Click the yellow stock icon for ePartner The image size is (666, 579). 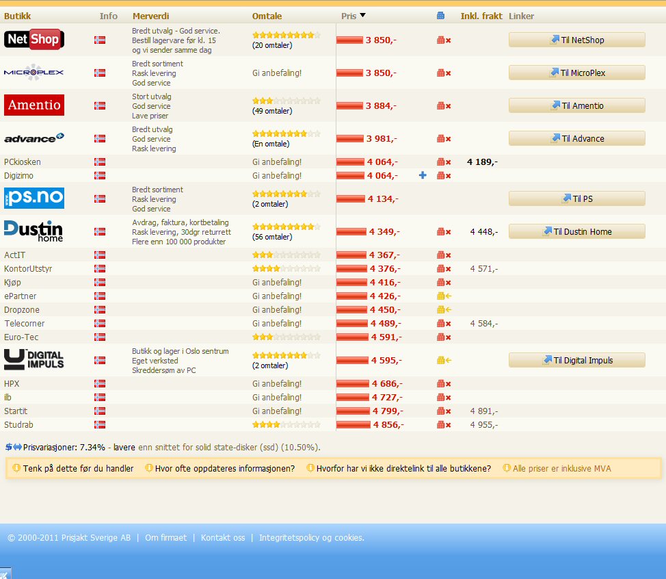click(x=444, y=296)
